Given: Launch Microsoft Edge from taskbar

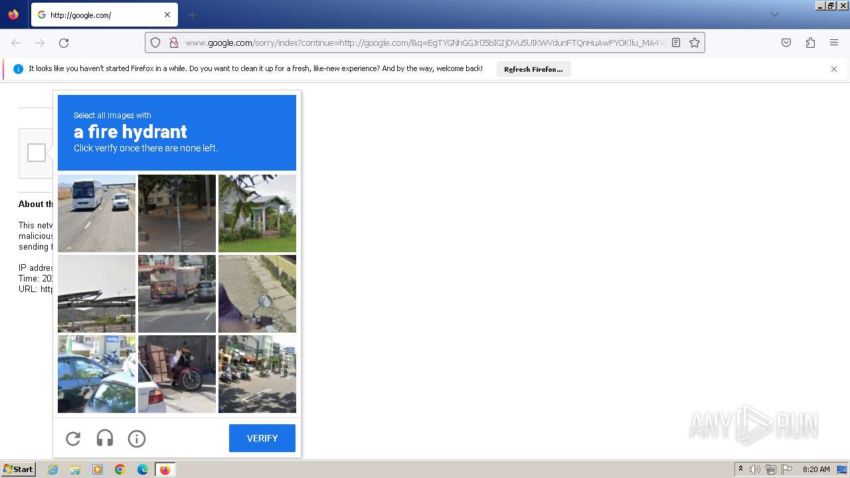Looking at the screenshot, I should point(143,469).
